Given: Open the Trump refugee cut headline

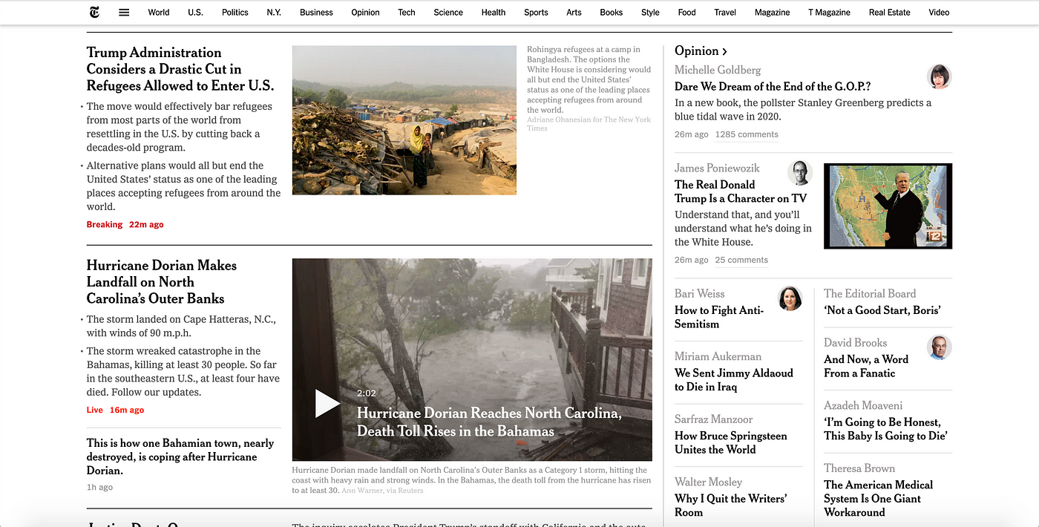Looking at the screenshot, I should (180, 69).
